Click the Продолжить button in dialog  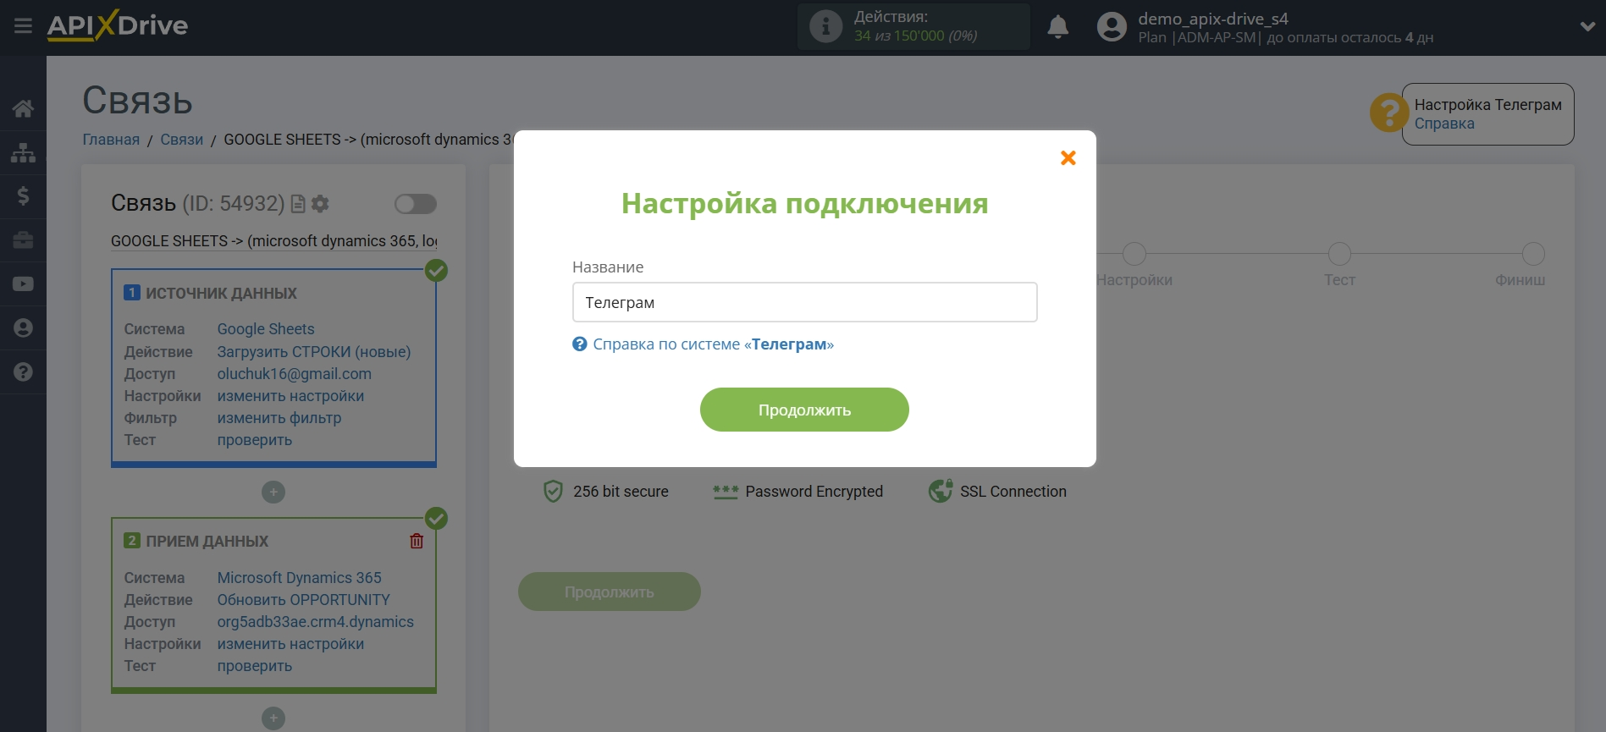click(804, 410)
